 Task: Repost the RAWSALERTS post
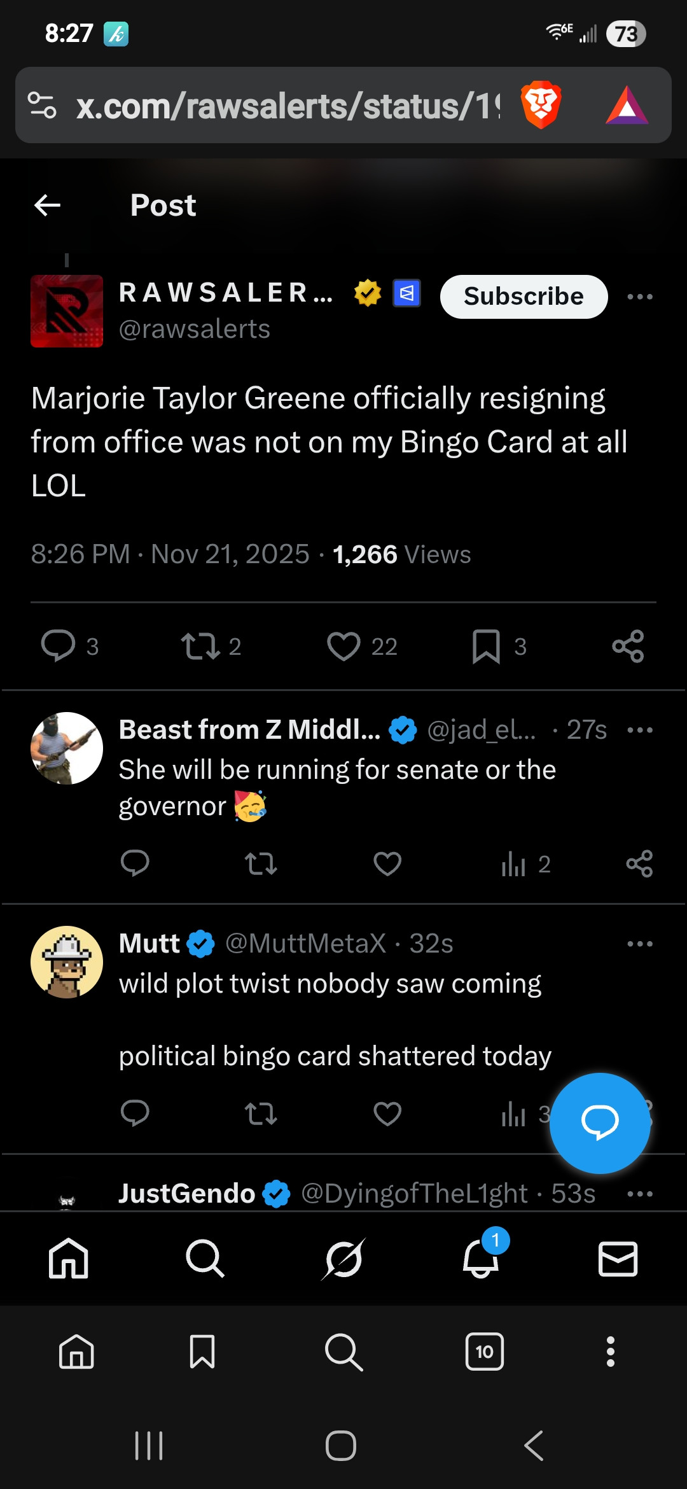[200, 647]
